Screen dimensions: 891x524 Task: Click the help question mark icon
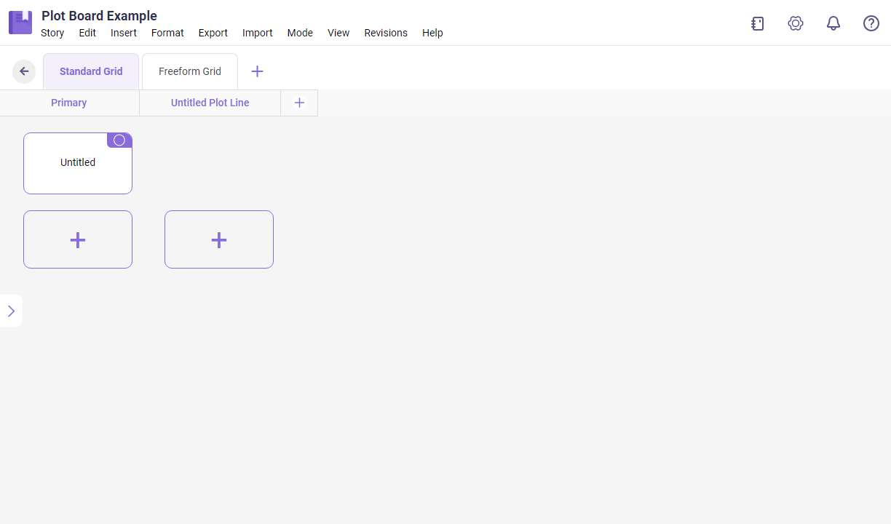pyautogui.click(x=871, y=23)
